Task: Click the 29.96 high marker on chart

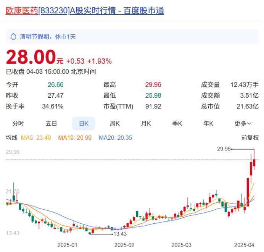Action: tap(224, 149)
